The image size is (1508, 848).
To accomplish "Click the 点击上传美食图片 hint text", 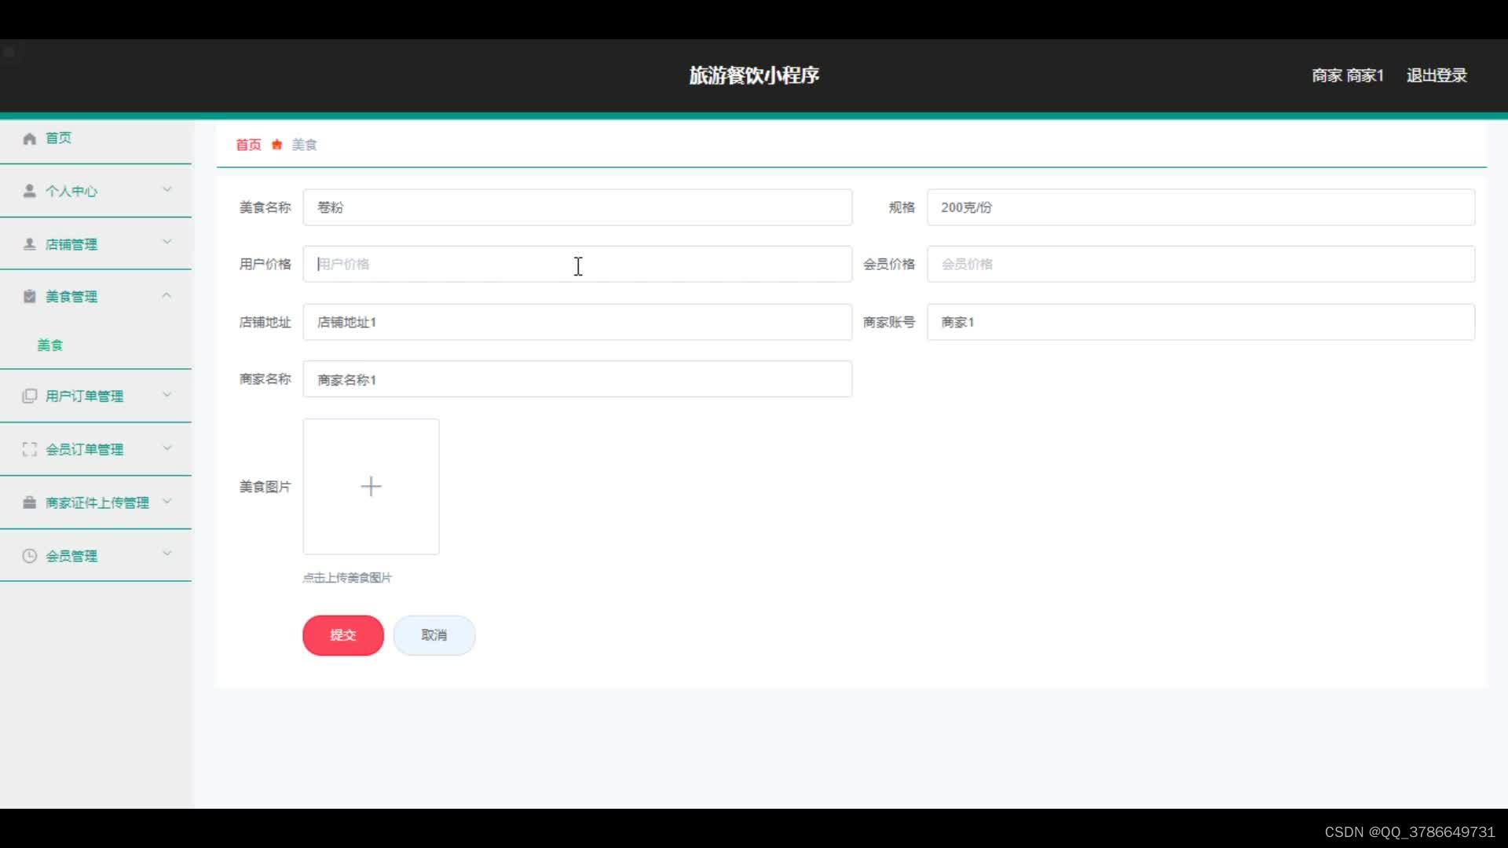I will coord(347,578).
